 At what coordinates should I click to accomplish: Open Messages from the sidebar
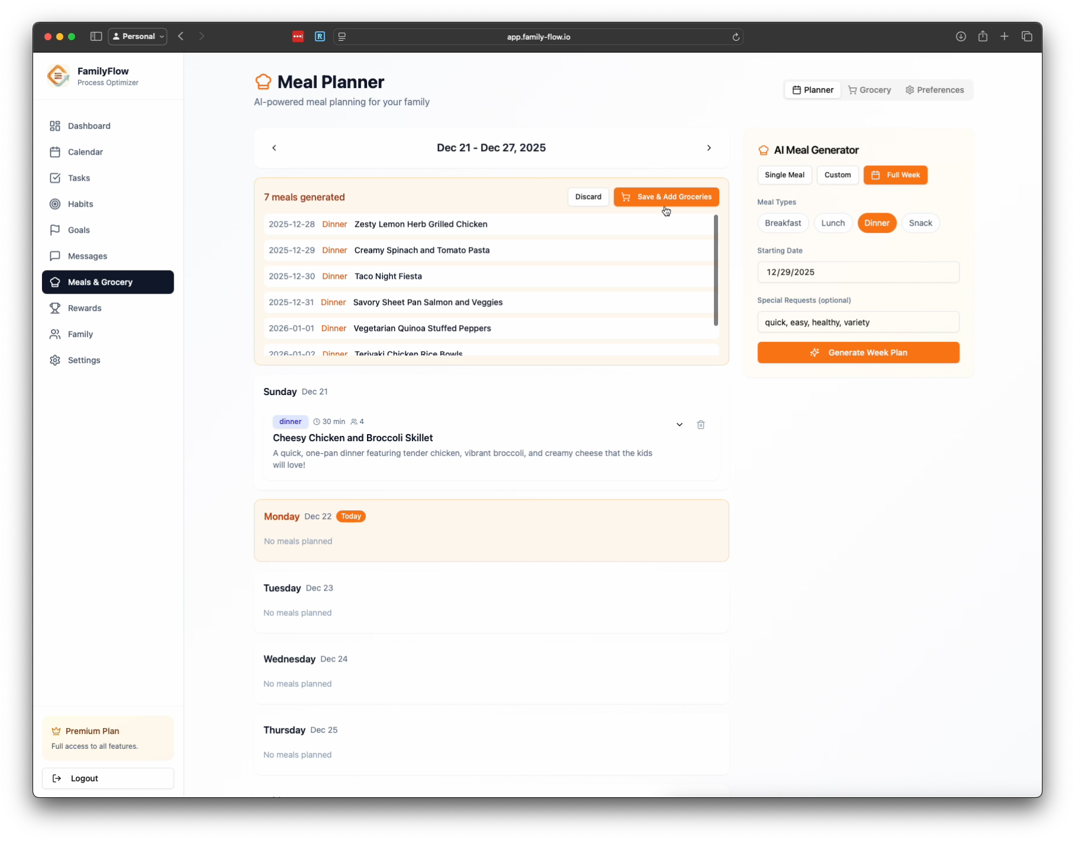[108, 256]
